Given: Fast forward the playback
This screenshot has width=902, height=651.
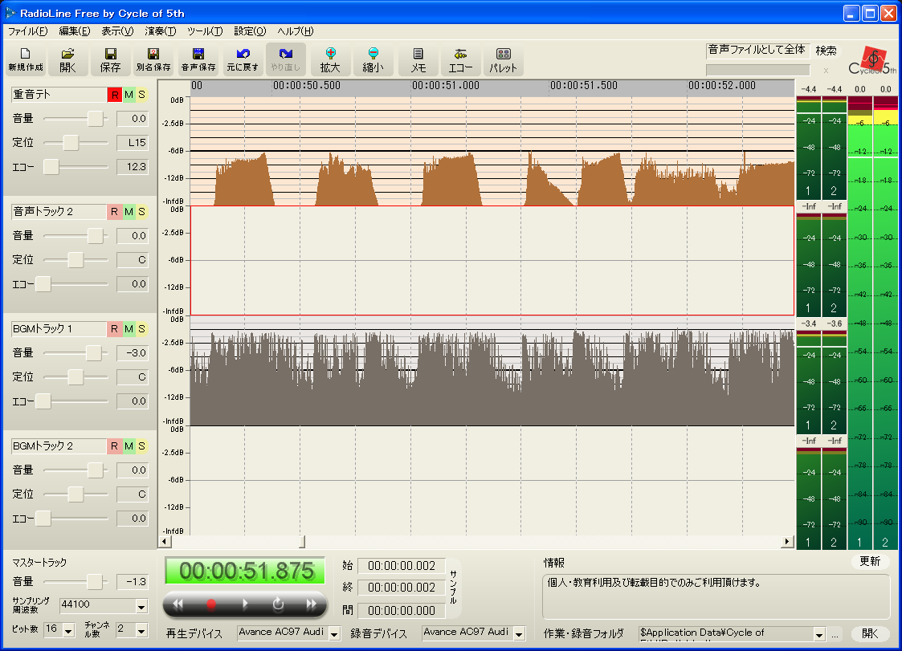Looking at the screenshot, I should tap(311, 604).
